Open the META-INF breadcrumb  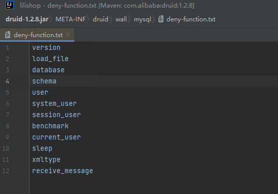(71, 19)
